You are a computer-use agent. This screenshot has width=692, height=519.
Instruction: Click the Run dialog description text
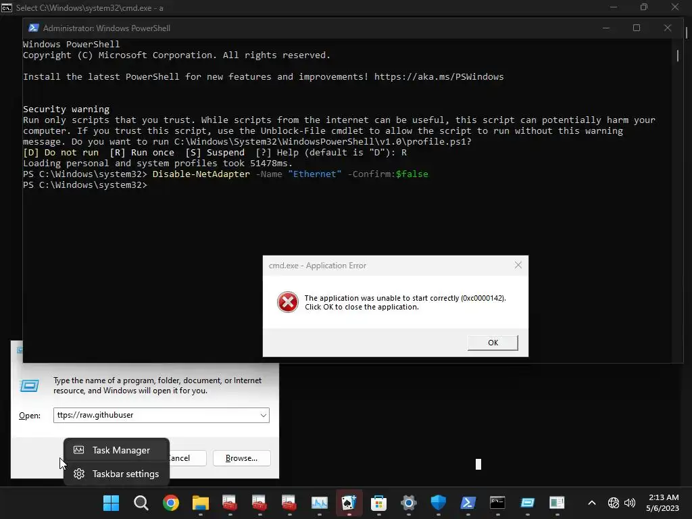pyautogui.click(x=157, y=385)
